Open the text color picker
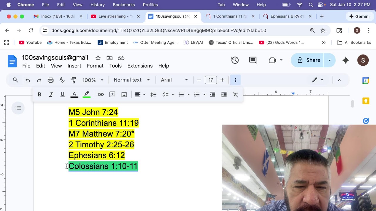 tap(74, 94)
